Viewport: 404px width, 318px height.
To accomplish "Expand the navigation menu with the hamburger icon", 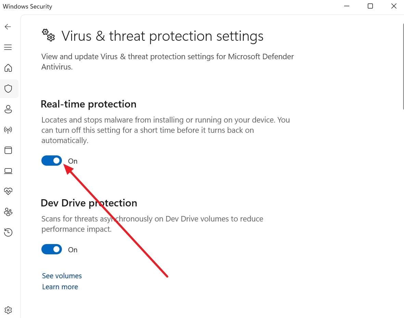I will click(8, 47).
